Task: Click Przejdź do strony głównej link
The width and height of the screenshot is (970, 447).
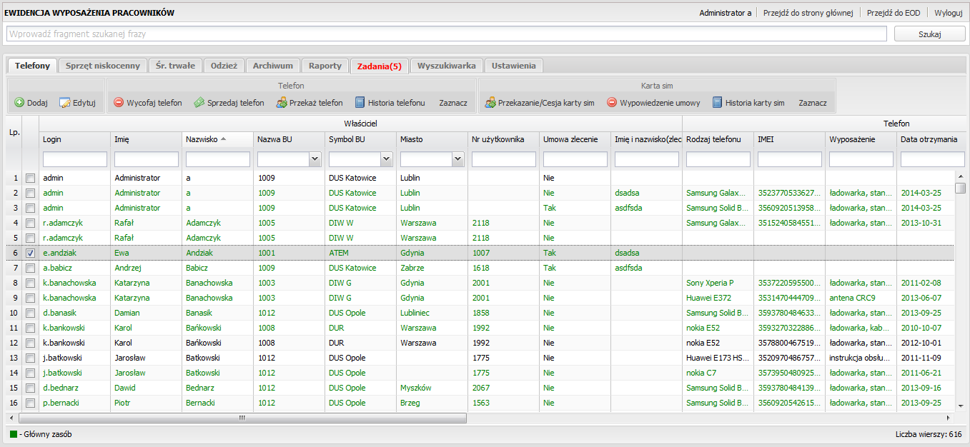Action: pos(808,13)
